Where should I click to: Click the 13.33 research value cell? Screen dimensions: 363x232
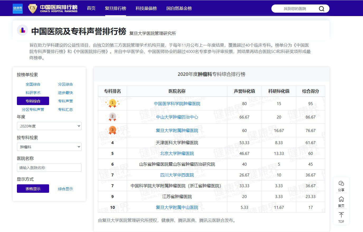pos(279,154)
